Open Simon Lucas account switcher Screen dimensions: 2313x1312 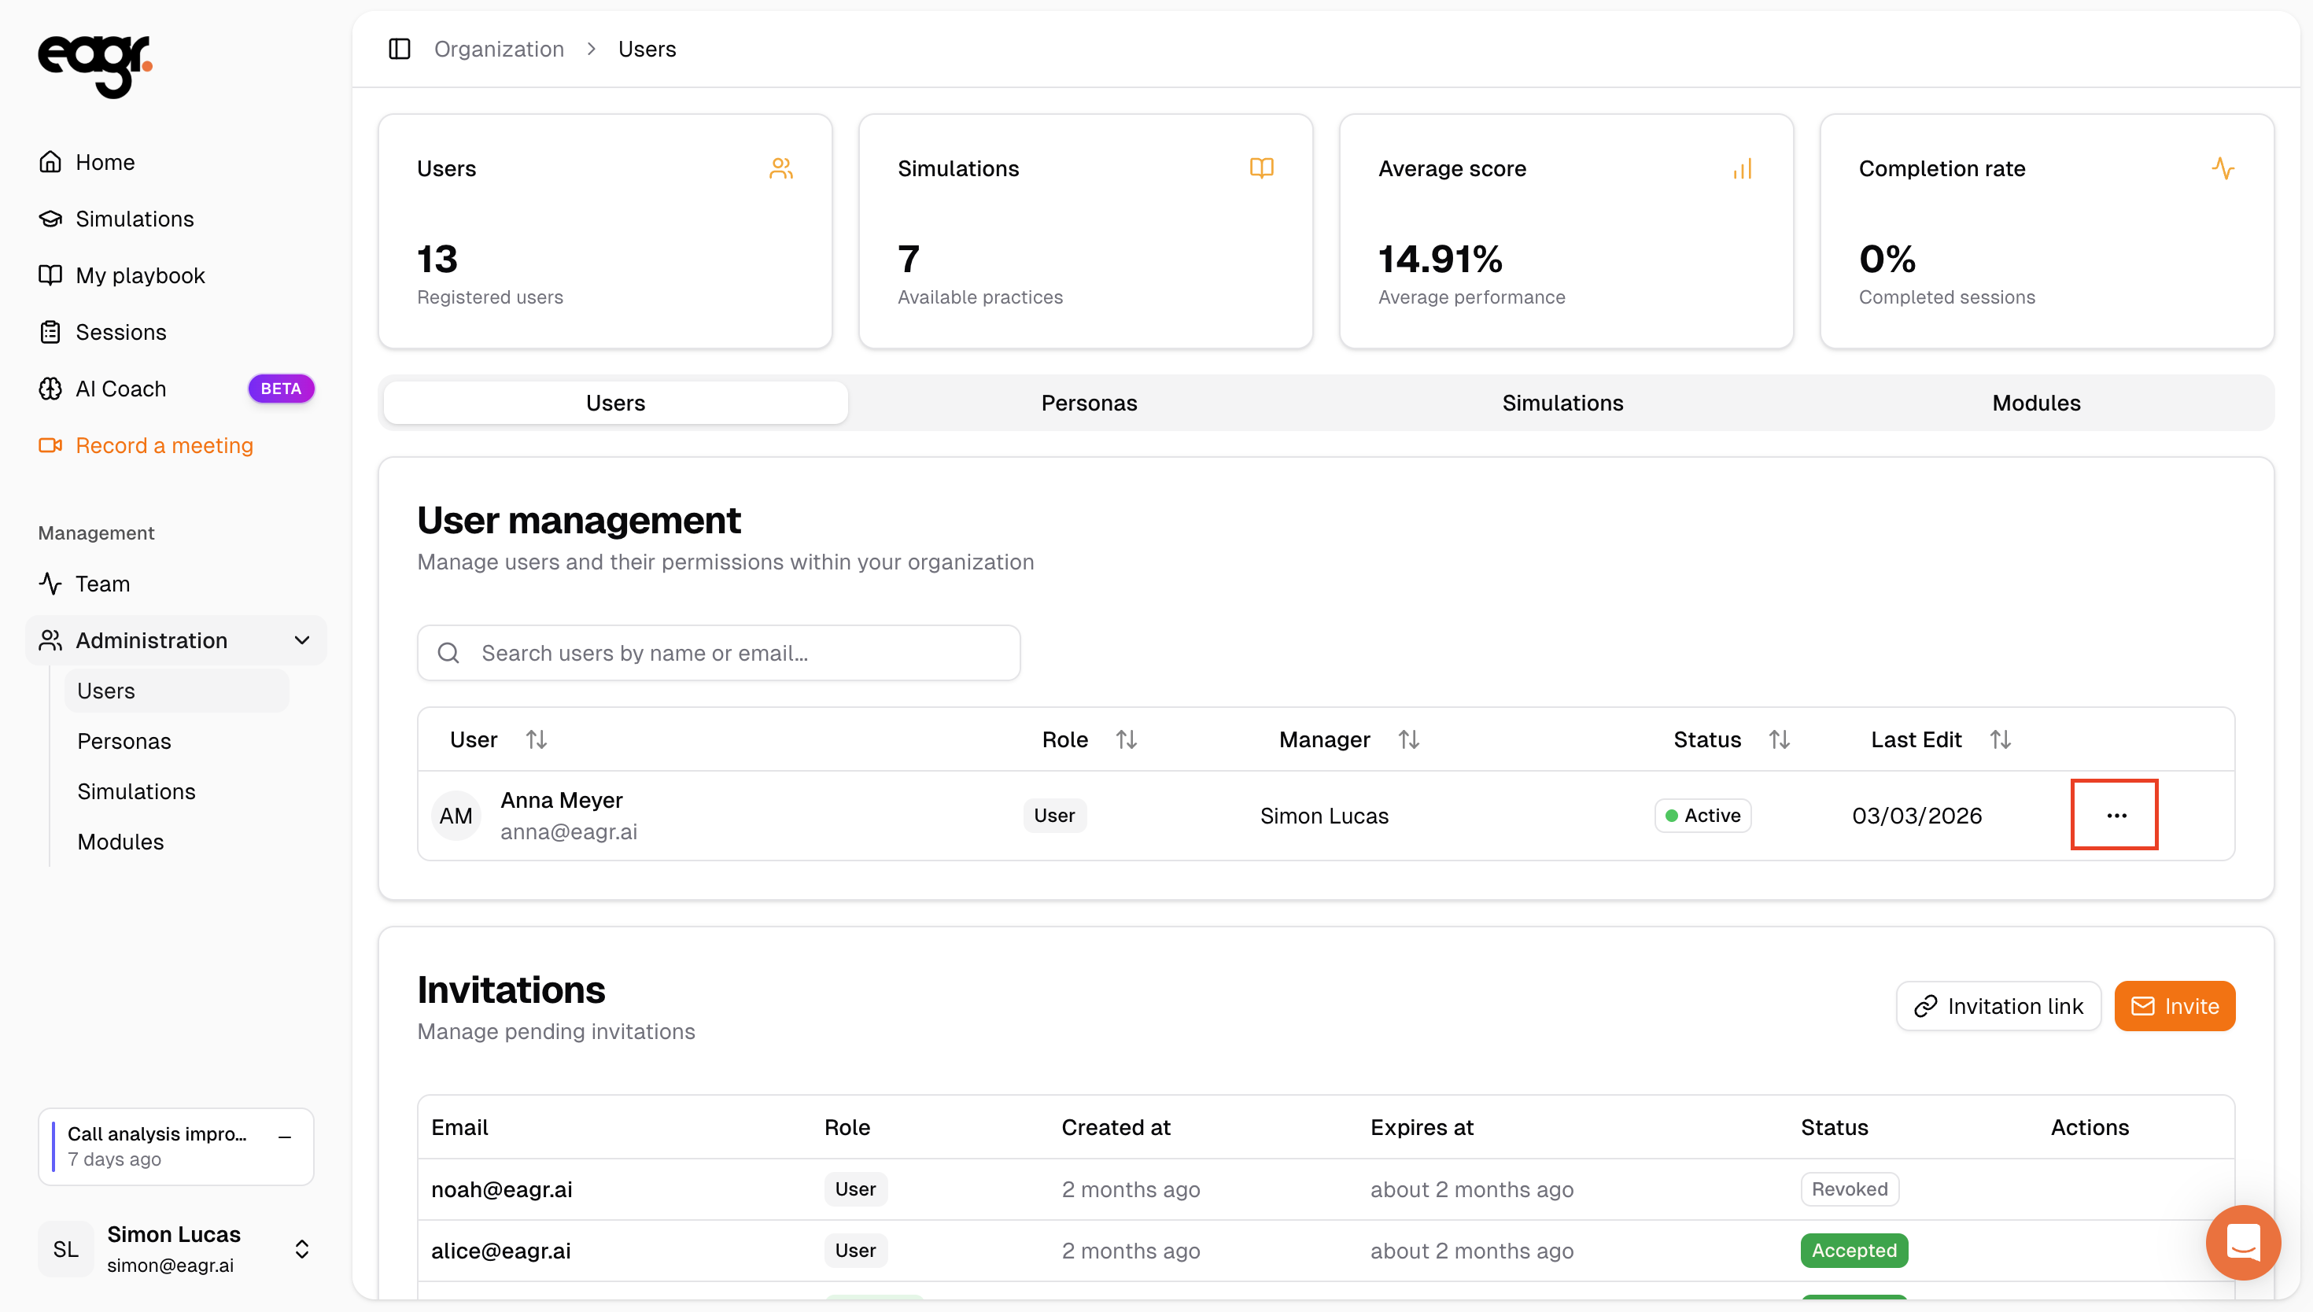(302, 1249)
